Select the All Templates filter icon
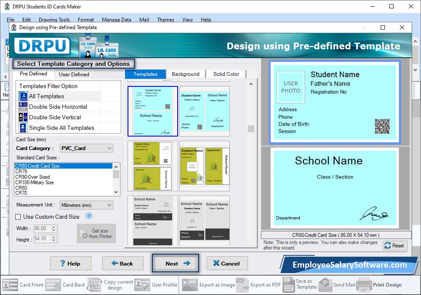The width and height of the screenshot is (421, 295). [x=23, y=96]
